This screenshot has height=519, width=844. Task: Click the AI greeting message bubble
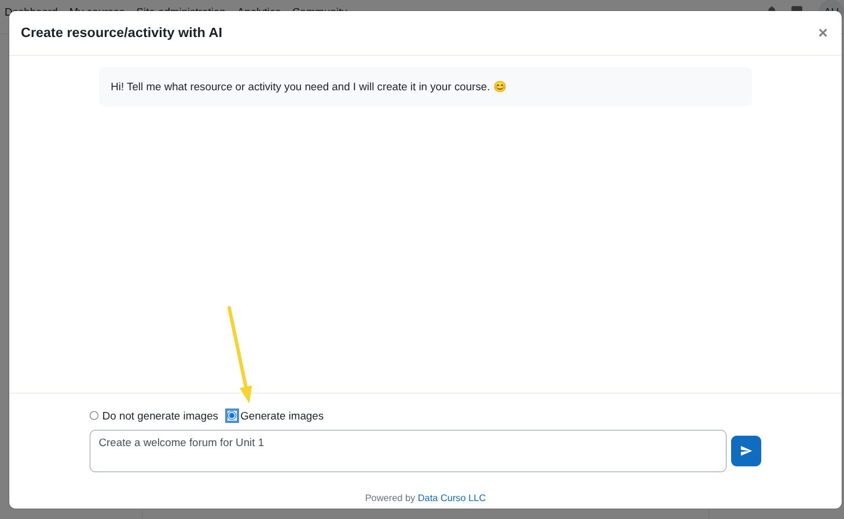coord(425,87)
